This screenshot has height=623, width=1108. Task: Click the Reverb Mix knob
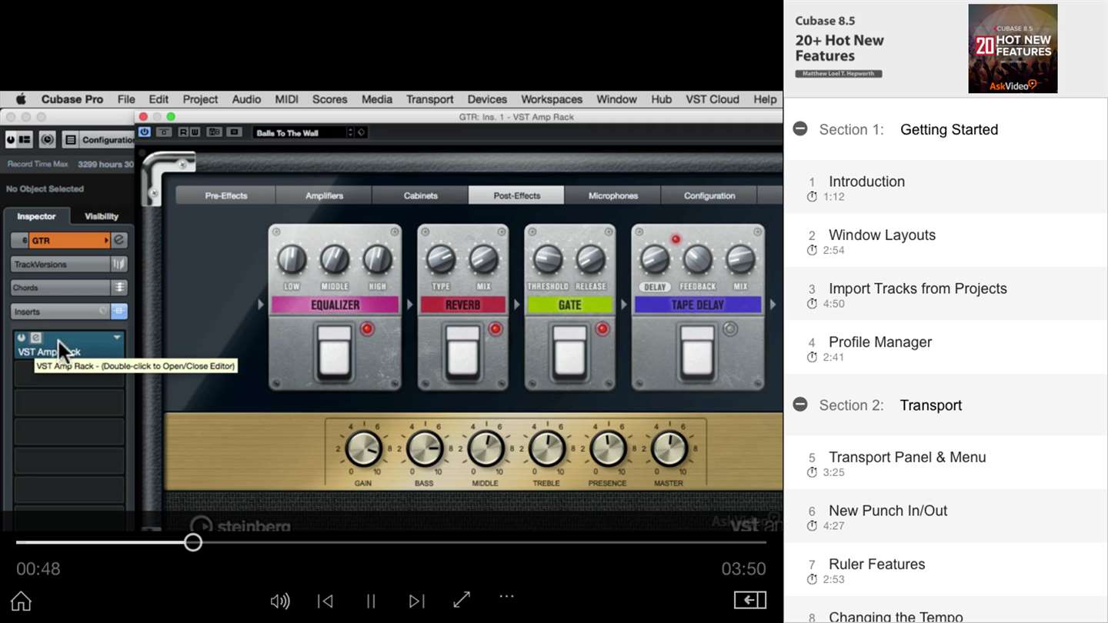(x=484, y=259)
